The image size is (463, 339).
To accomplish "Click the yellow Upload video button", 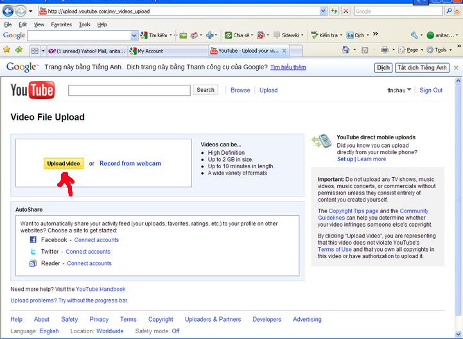I will tap(64, 163).
